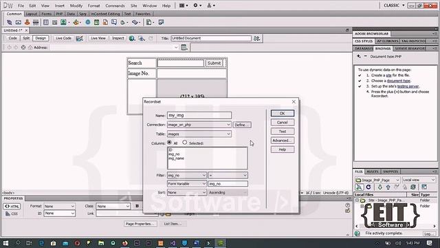
Task: Click the Advanced... button
Action: pyautogui.click(x=283, y=141)
